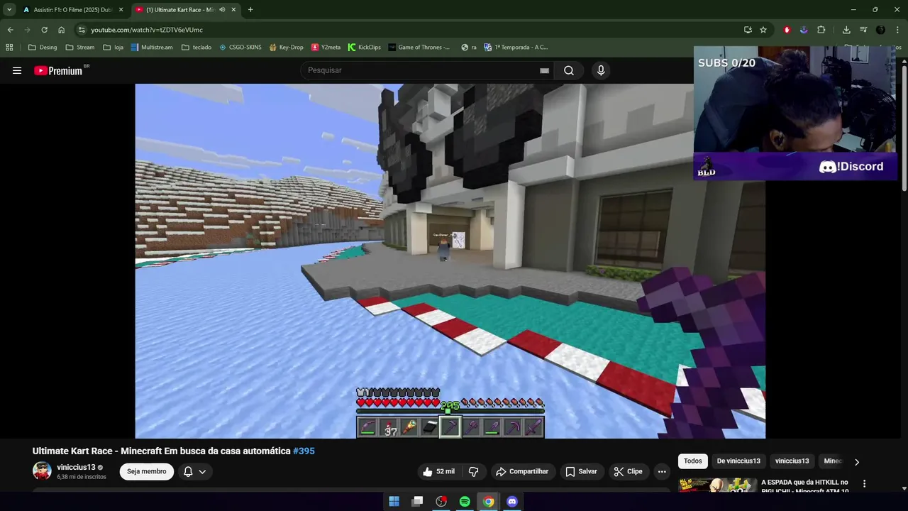The image size is (908, 511).
Task: Open the 1ª Temporada bookmark
Action: tap(516, 48)
